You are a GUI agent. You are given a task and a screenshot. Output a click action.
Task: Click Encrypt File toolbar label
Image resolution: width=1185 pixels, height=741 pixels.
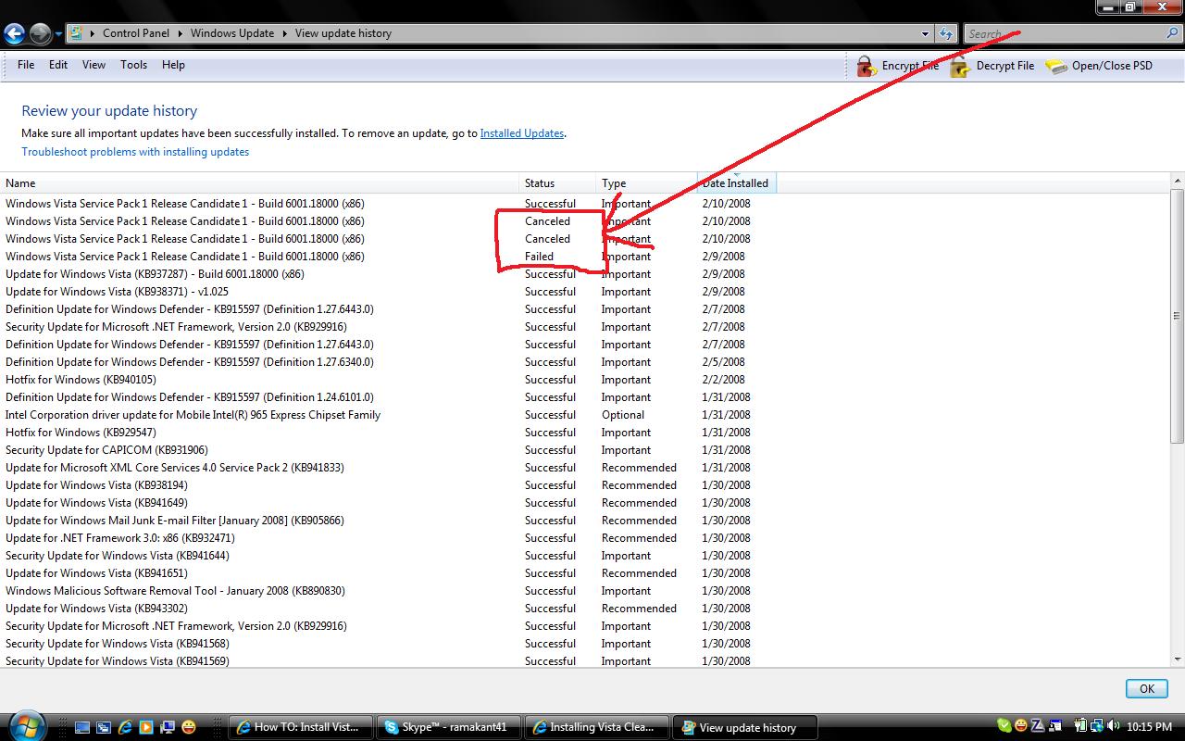point(910,66)
